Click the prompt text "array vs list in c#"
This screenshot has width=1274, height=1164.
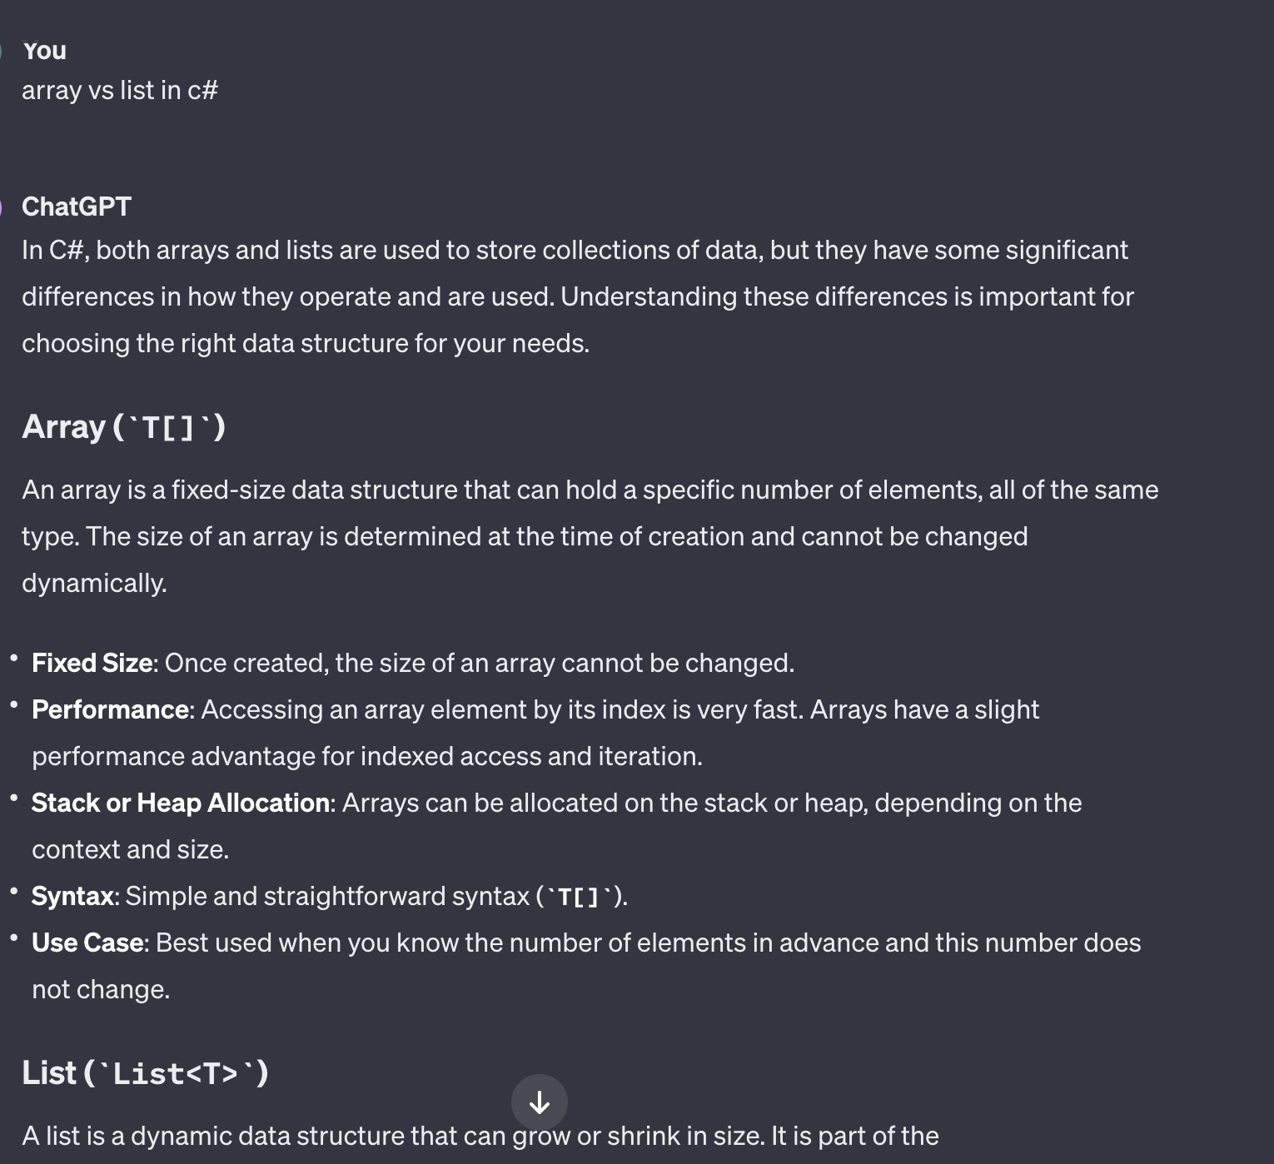click(120, 90)
